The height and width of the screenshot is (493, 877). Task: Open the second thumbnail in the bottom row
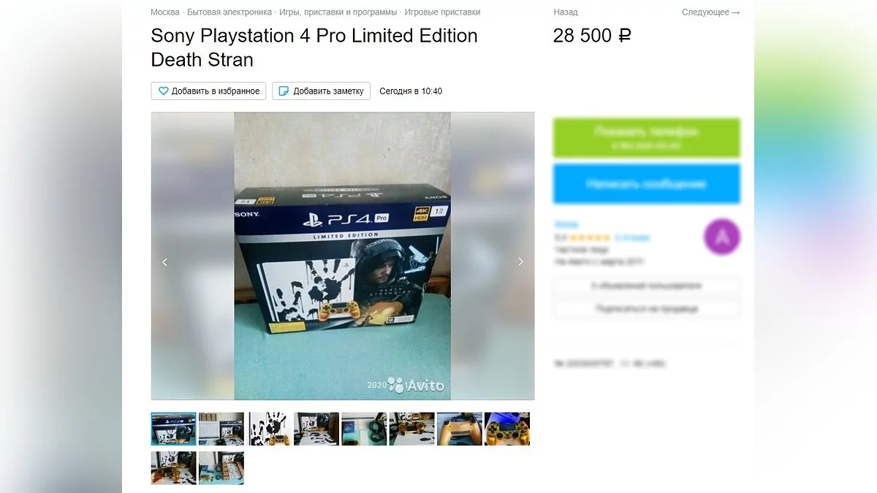221,468
